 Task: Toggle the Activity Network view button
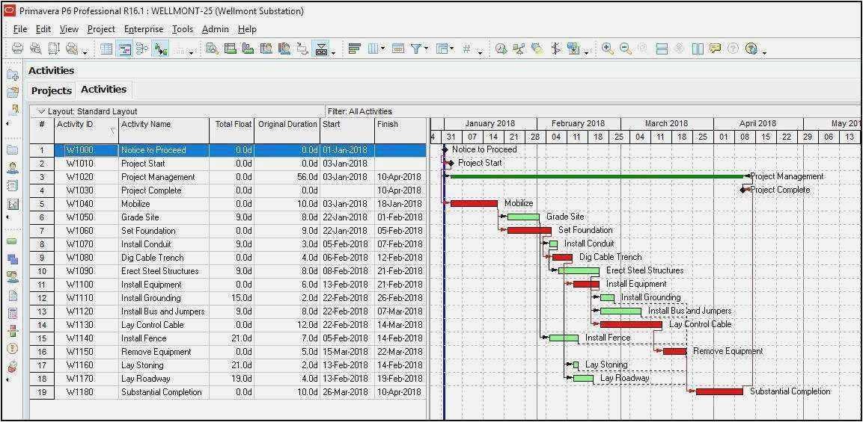[x=142, y=49]
